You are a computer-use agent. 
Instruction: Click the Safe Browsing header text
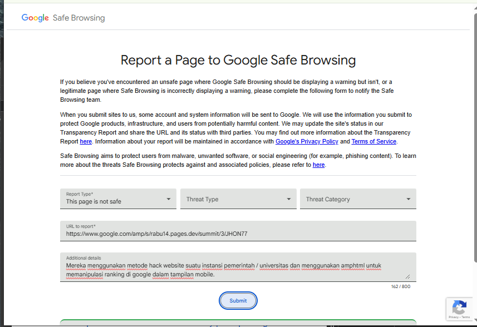pos(79,18)
